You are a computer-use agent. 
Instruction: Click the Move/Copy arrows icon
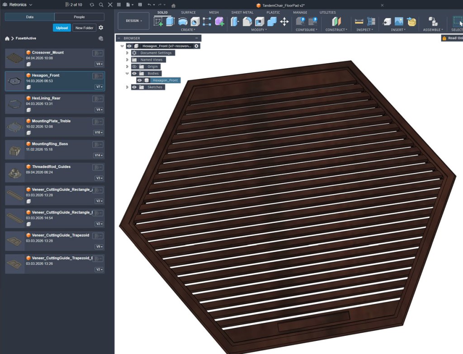[x=284, y=21]
